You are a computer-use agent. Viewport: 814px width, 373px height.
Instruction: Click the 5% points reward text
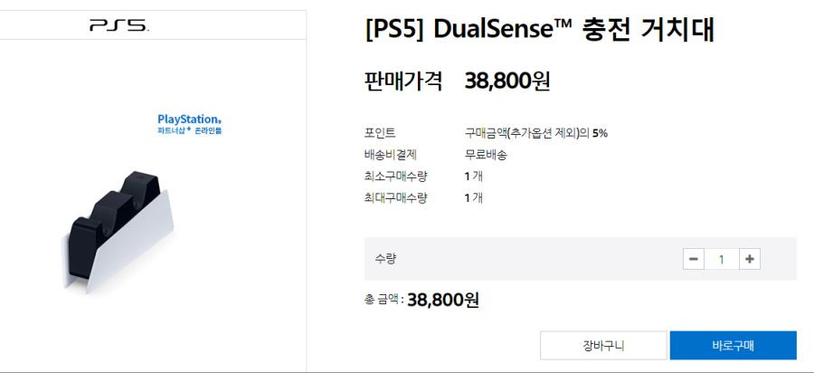tap(600, 133)
